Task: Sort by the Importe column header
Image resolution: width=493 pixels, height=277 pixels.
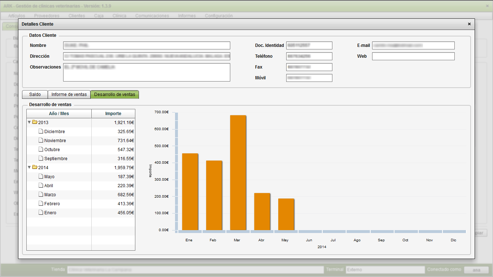Action: 113,114
